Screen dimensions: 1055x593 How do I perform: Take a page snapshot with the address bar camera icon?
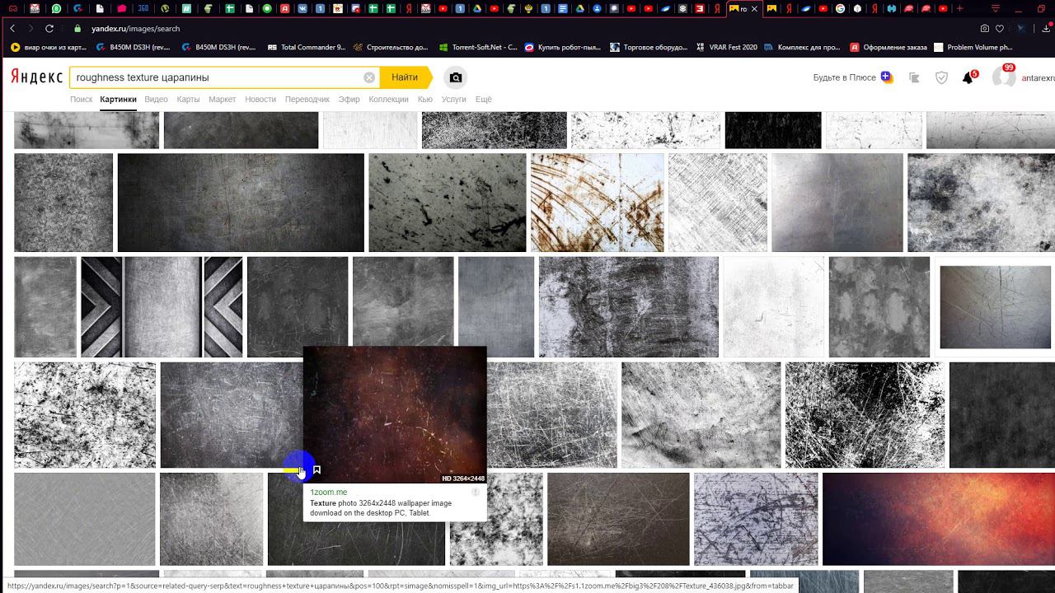985,28
